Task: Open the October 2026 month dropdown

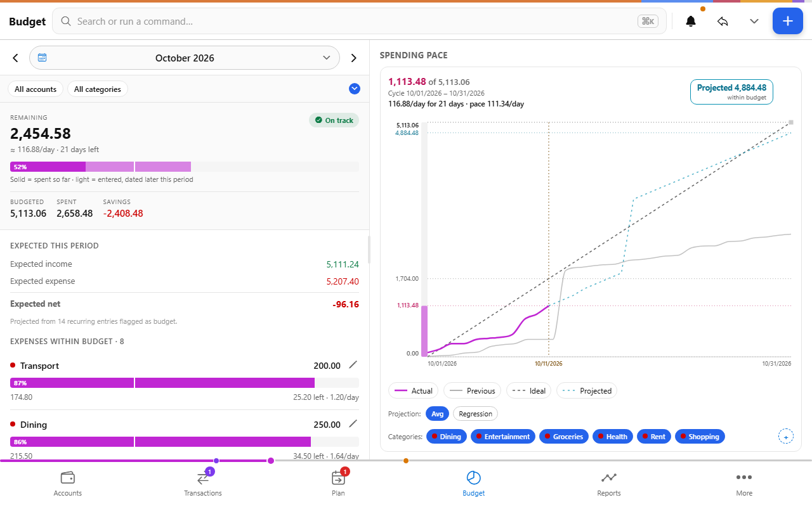Action: coord(185,58)
